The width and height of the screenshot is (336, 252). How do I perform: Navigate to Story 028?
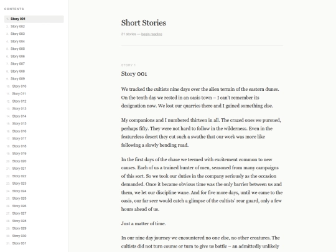[x=34, y=221]
